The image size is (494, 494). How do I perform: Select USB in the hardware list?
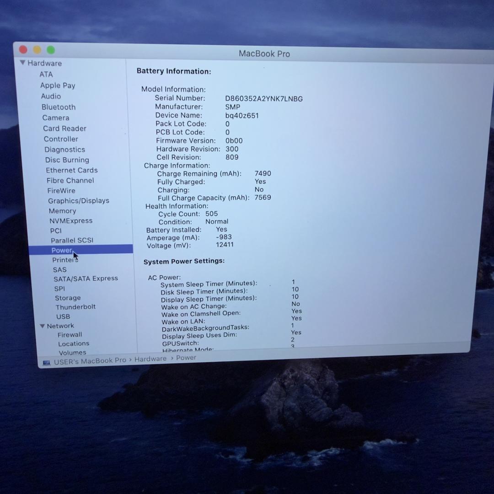point(63,317)
